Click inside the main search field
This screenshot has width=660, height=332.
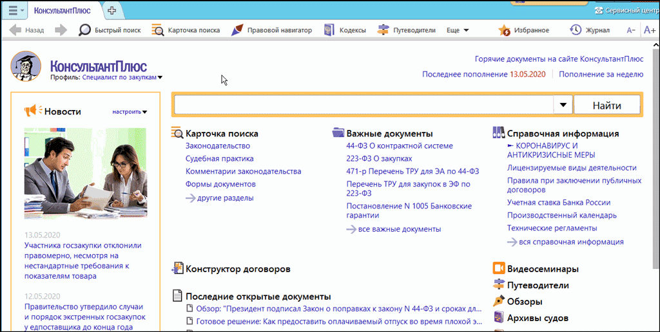pos(364,105)
